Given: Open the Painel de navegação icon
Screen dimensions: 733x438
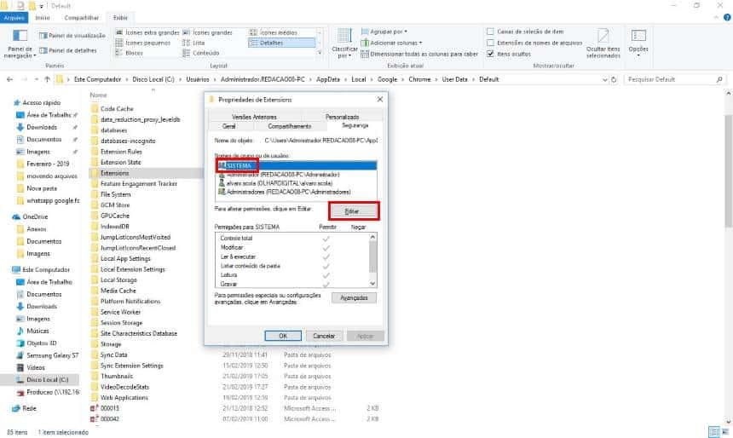Looking at the screenshot, I should (x=20, y=37).
